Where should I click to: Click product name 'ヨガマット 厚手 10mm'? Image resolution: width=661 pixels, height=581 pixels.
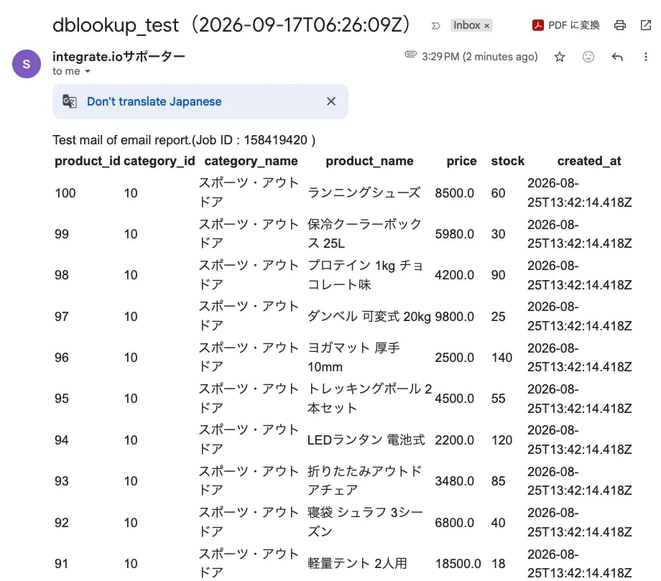(353, 357)
